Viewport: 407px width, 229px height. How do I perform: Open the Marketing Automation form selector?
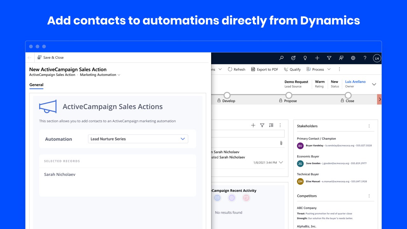pos(100,75)
